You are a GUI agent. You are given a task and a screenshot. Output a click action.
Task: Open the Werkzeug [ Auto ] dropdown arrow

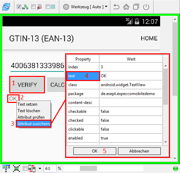click(x=106, y=6)
